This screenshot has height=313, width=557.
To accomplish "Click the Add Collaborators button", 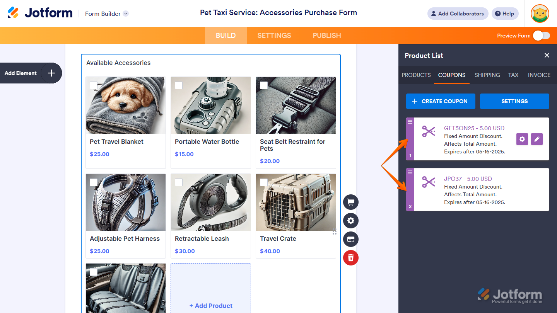I will coord(458,14).
